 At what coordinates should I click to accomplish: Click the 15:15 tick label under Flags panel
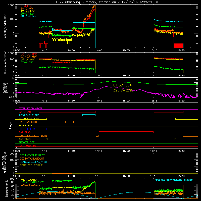point(154,151)
